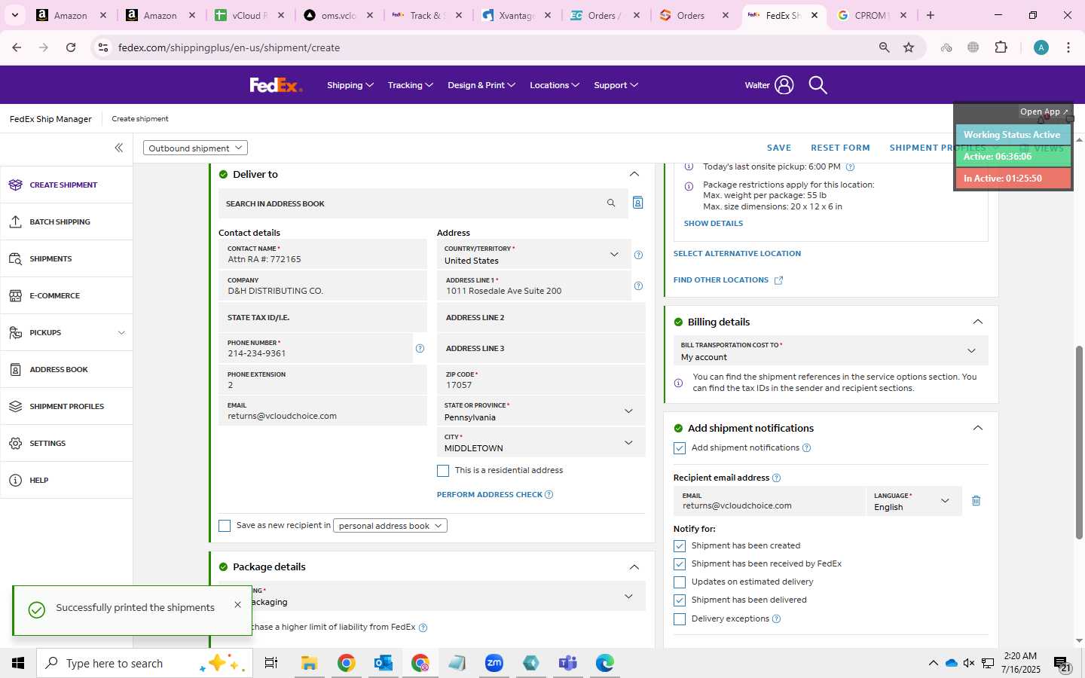The height and width of the screenshot is (678, 1085).
Task: Open the Support menu
Action: [x=616, y=85]
